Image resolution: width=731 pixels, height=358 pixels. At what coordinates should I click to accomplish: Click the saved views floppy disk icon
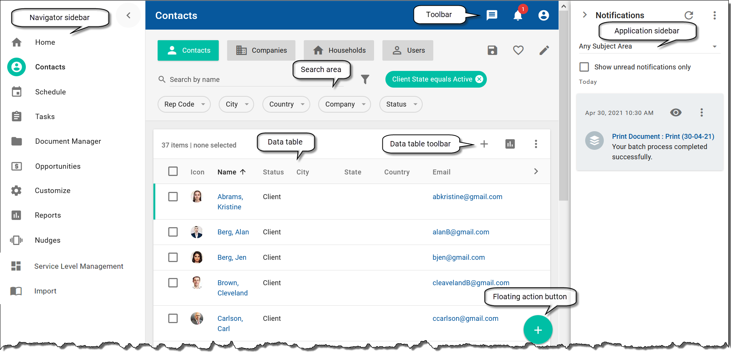(x=492, y=50)
